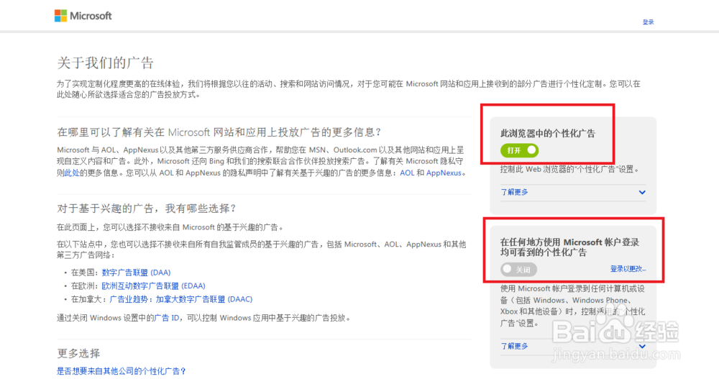Open the AppNexus privacy link
Image resolution: width=719 pixels, height=379 pixels.
tap(444, 173)
